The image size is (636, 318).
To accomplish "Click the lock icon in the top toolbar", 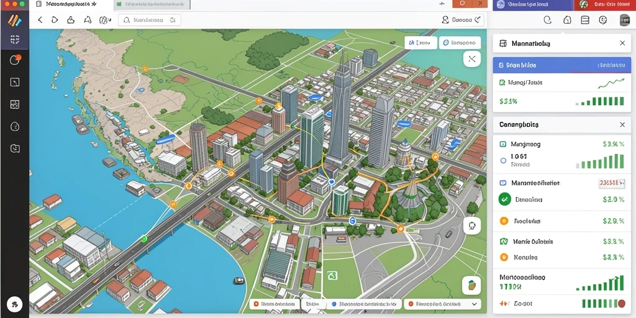I will (x=71, y=19).
